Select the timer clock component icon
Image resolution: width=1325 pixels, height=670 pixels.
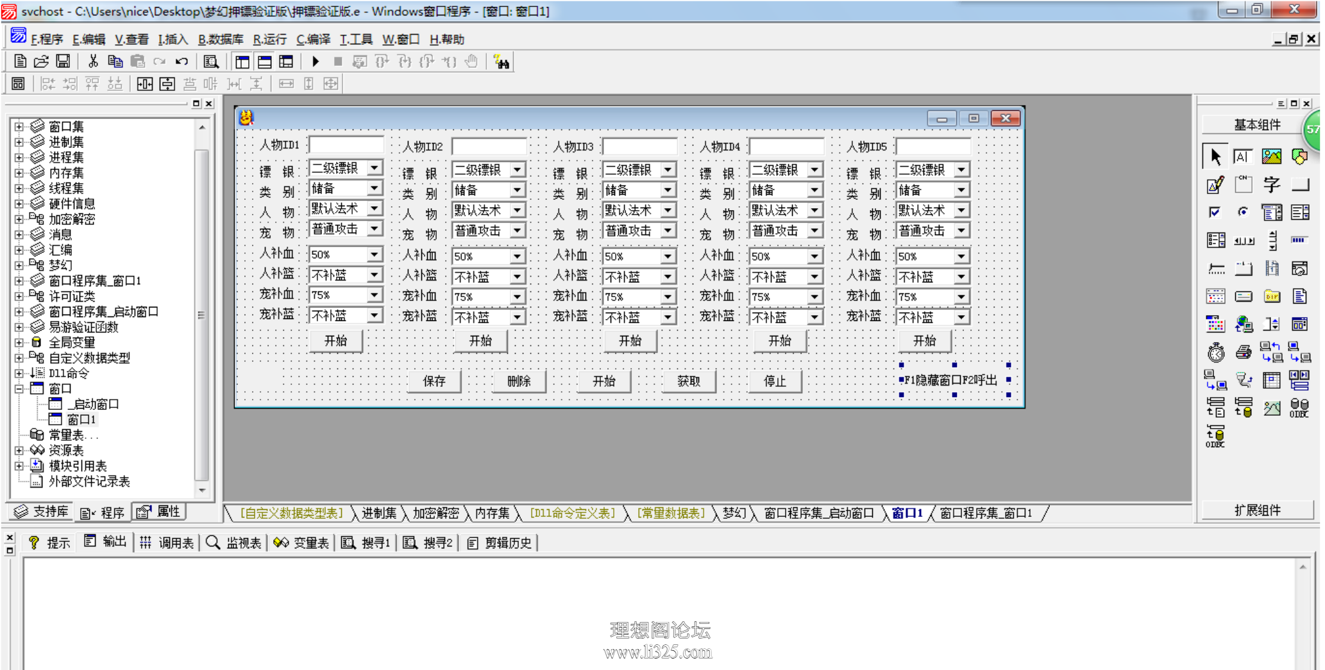pyautogui.click(x=1215, y=352)
